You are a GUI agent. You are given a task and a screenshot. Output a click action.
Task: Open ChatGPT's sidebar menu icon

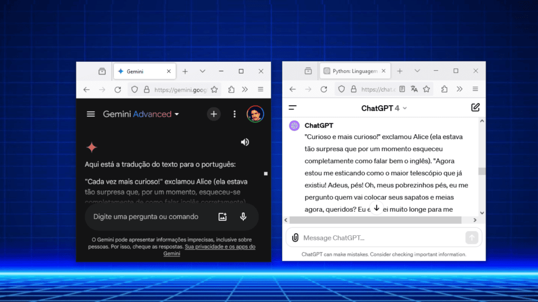coord(293,107)
